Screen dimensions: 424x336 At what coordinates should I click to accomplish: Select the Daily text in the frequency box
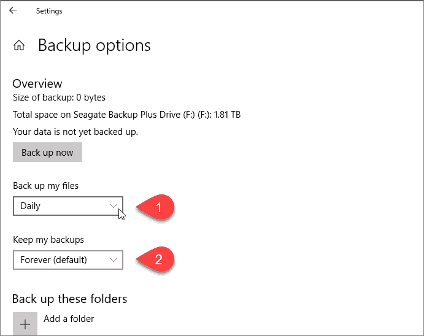30,206
